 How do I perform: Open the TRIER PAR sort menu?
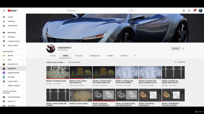[x=180, y=62]
